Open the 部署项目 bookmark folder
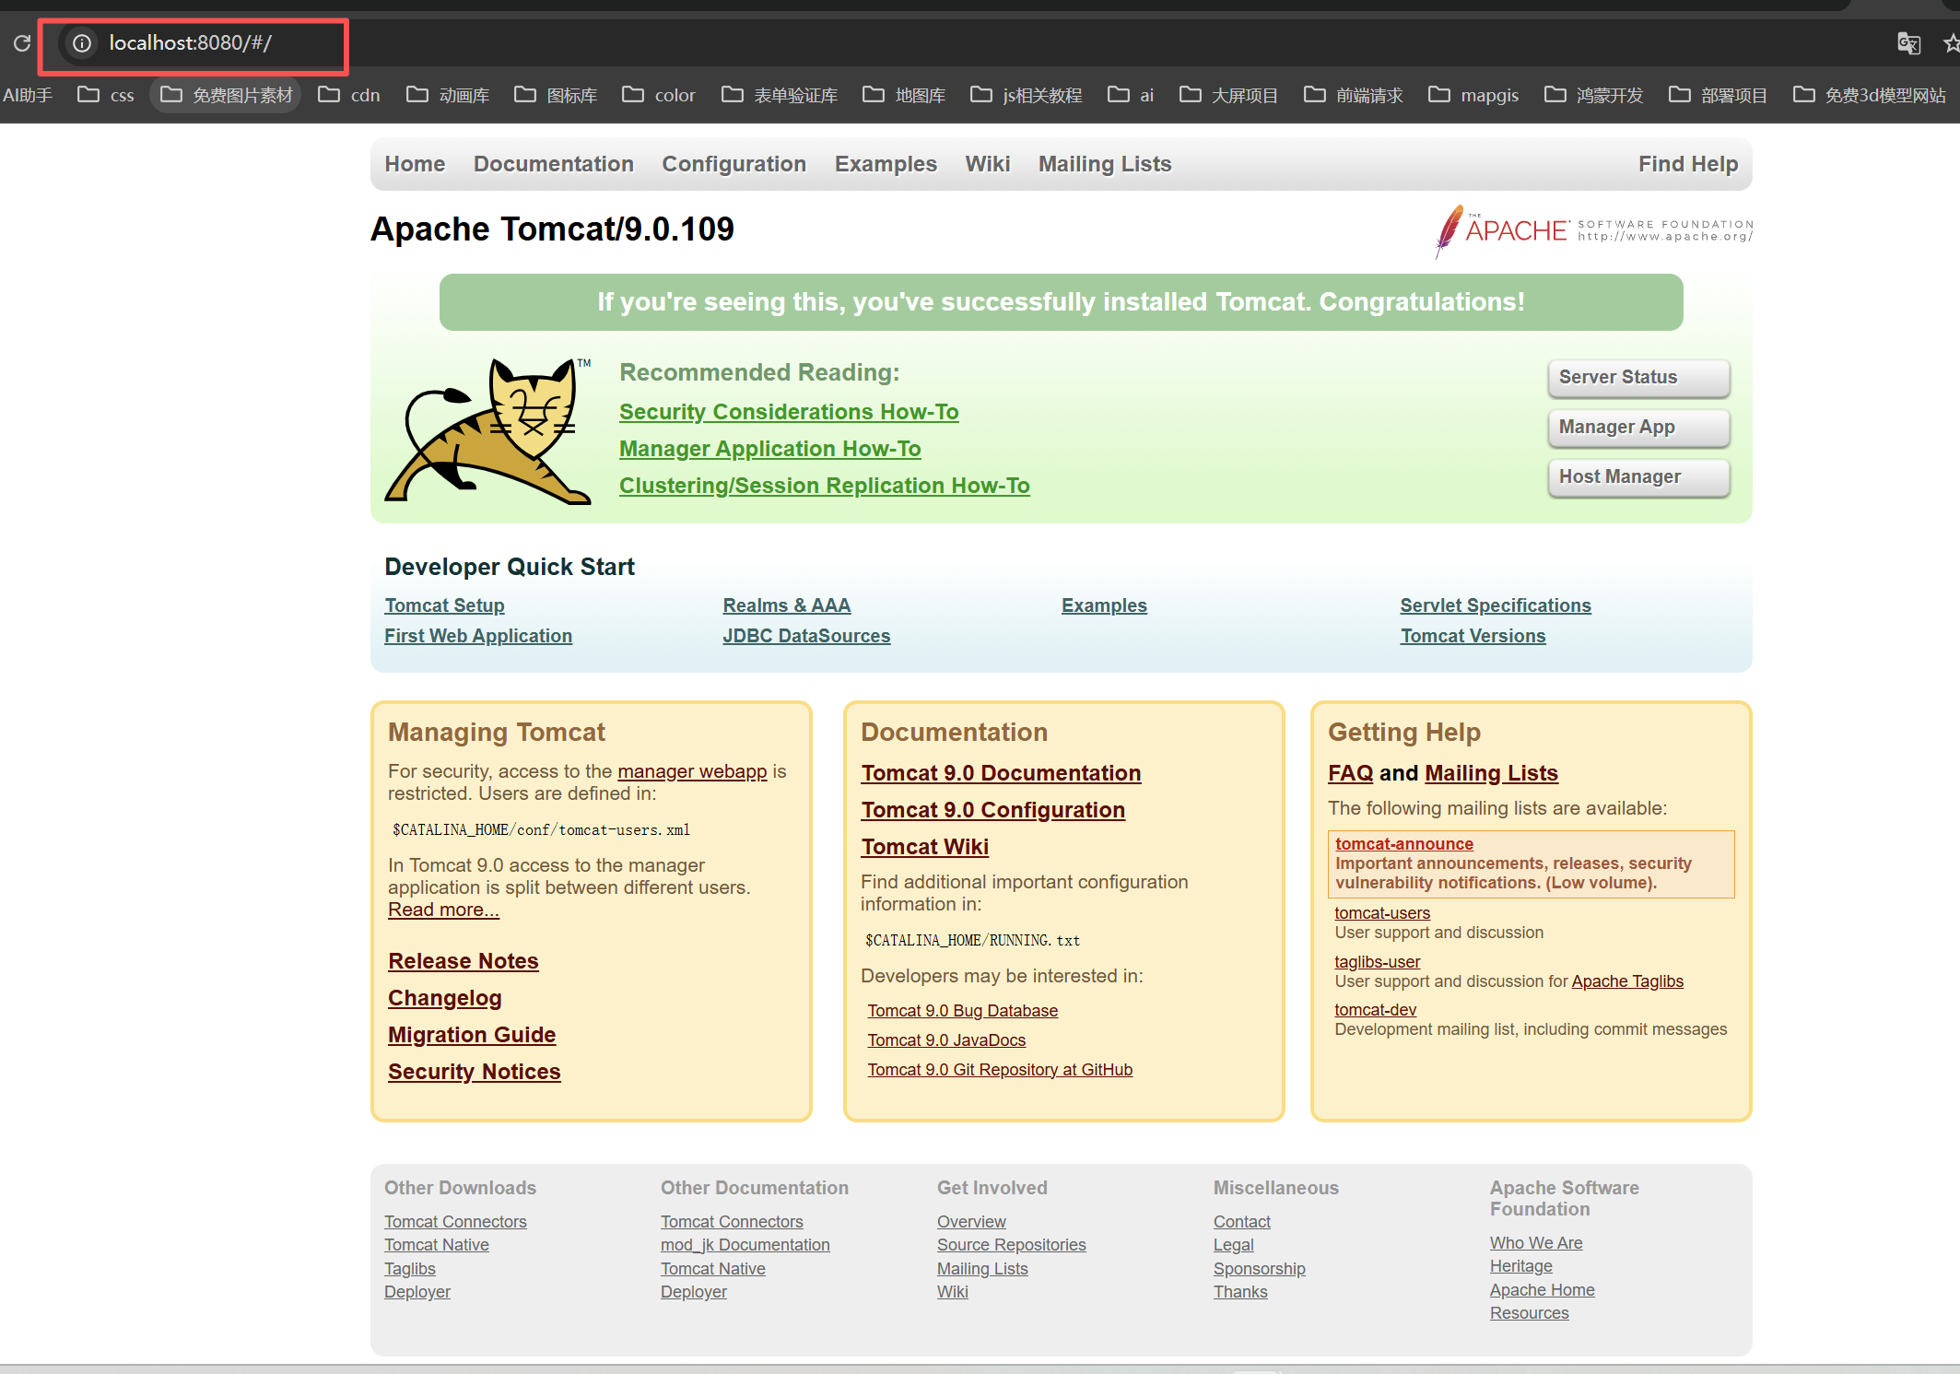Image resolution: width=1960 pixels, height=1374 pixels. (1719, 95)
